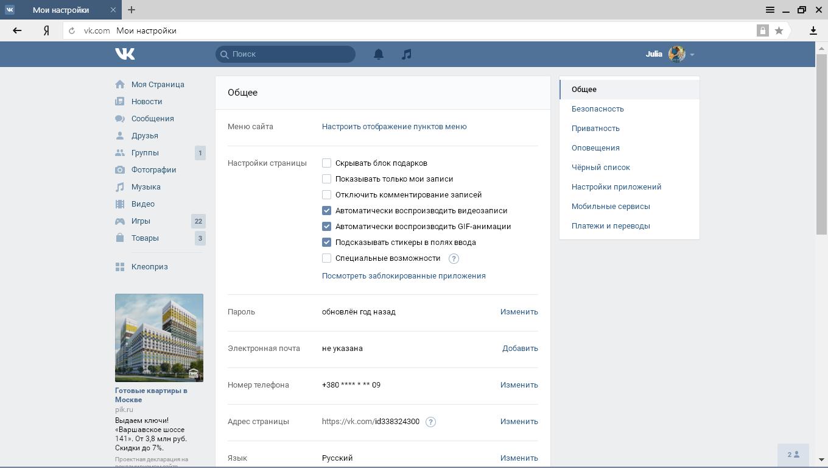828x468 pixels.
Task: Click the Yandex Я button
Action: click(46, 30)
